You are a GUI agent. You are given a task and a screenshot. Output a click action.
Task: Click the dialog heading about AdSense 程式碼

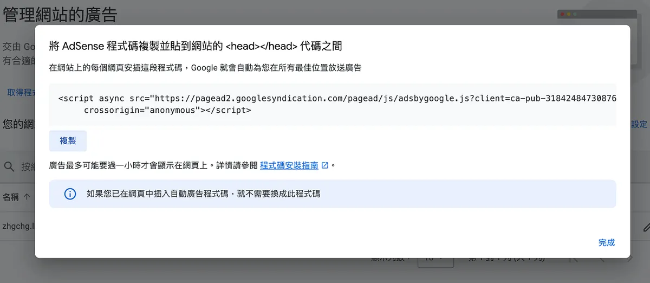click(196, 46)
